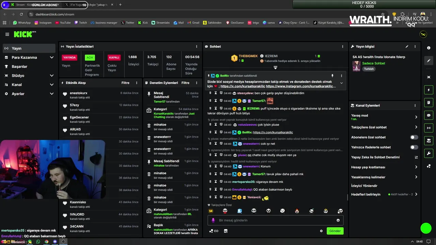Click the chat scrollbar thumb

[347, 197]
